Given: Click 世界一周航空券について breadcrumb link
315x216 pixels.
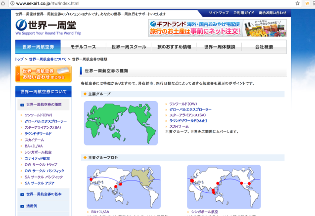Looking at the screenshot, I should [47, 59].
